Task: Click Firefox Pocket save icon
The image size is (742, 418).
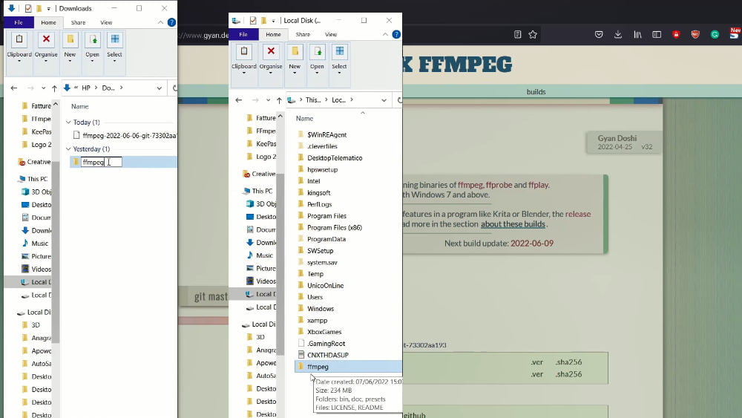Action: [599, 34]
